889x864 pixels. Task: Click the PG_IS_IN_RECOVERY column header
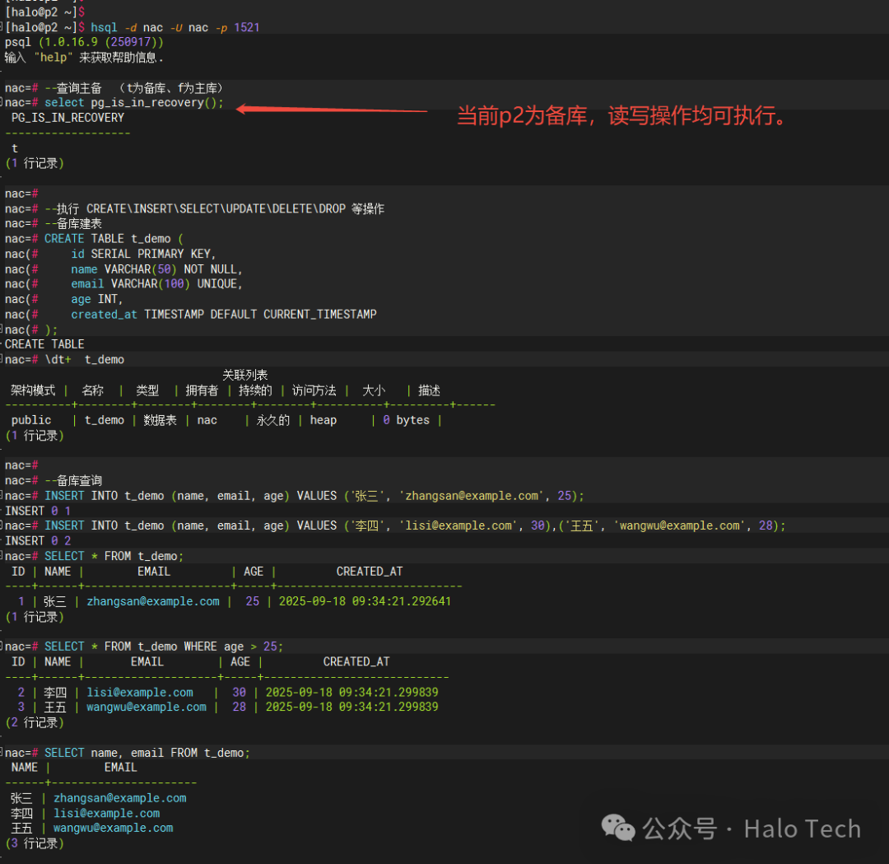pyautogui.click(x=67, y=118)
